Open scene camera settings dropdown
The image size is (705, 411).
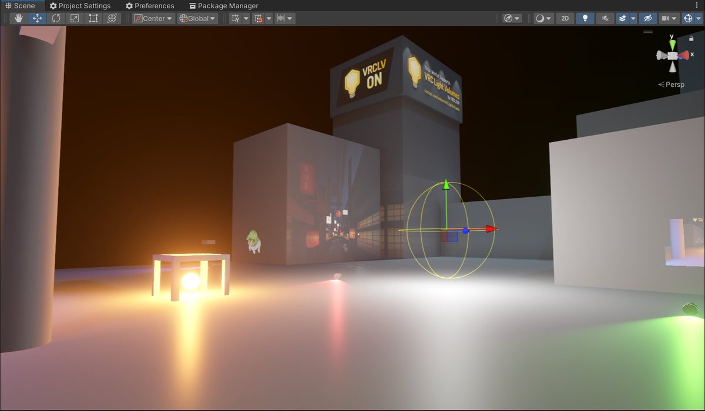[669, 18]
